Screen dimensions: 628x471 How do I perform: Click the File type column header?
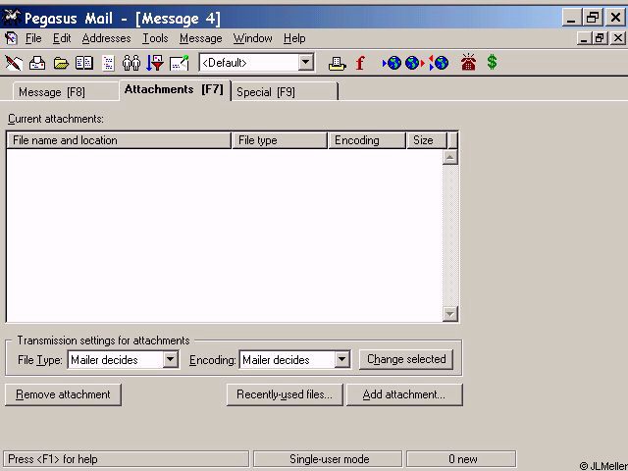[x=280, y=140]
